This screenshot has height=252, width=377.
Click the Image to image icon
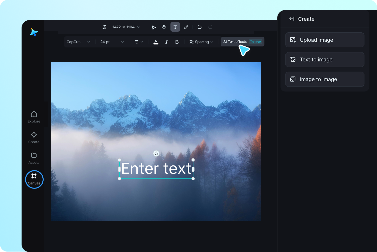coord(293,79)
